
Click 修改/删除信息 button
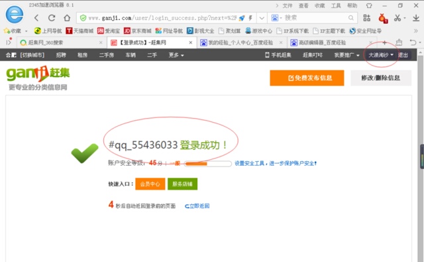tap(381, 78)
